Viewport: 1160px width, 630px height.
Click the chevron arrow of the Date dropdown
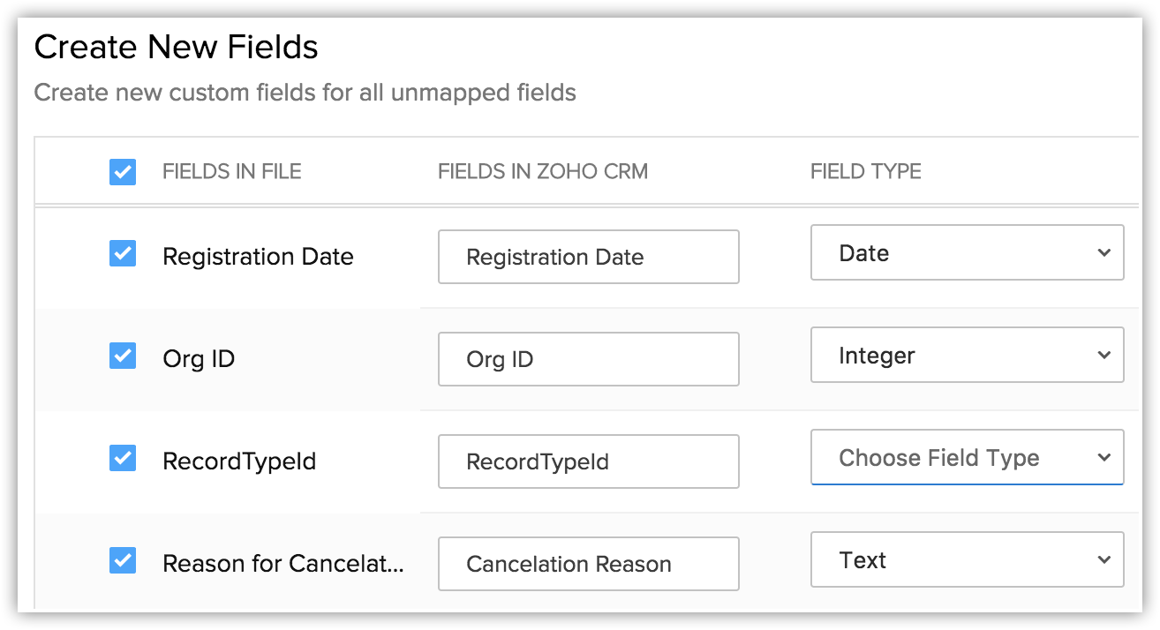coord(1104,253)
